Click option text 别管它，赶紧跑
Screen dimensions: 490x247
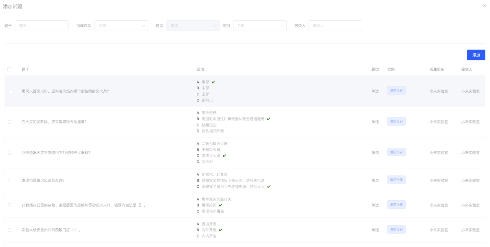coord(214,174)
